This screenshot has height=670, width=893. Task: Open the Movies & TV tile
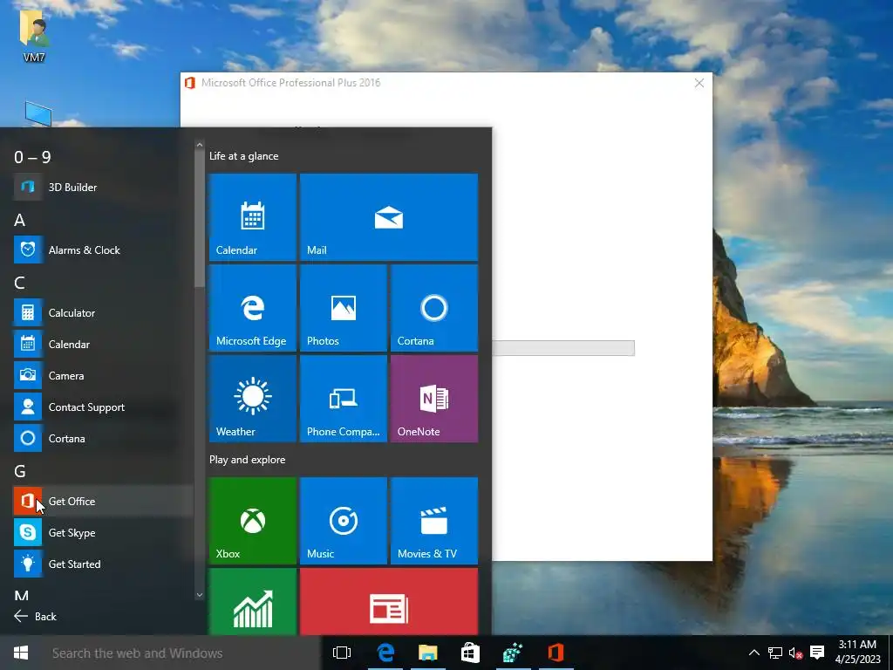point(434,521)
